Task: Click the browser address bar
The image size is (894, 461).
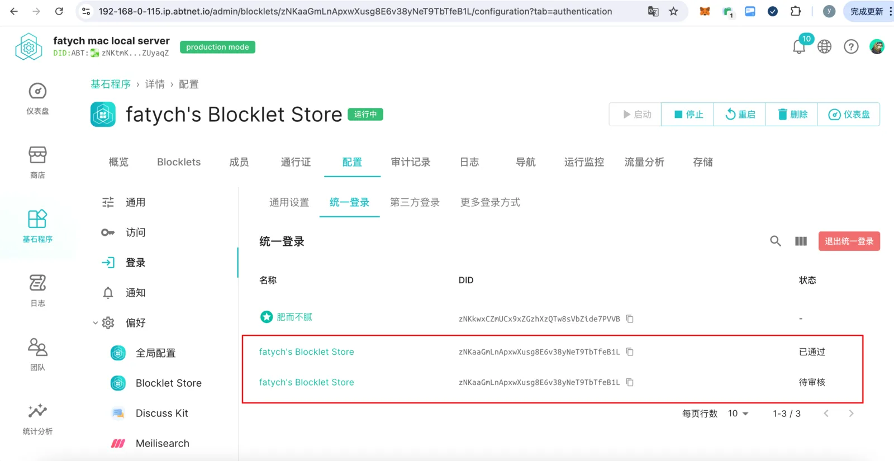Action: (355, 11)
